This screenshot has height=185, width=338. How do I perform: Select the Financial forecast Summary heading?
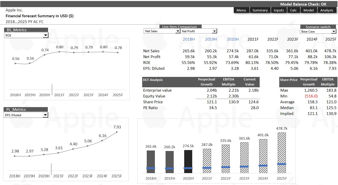pos(39,16)
